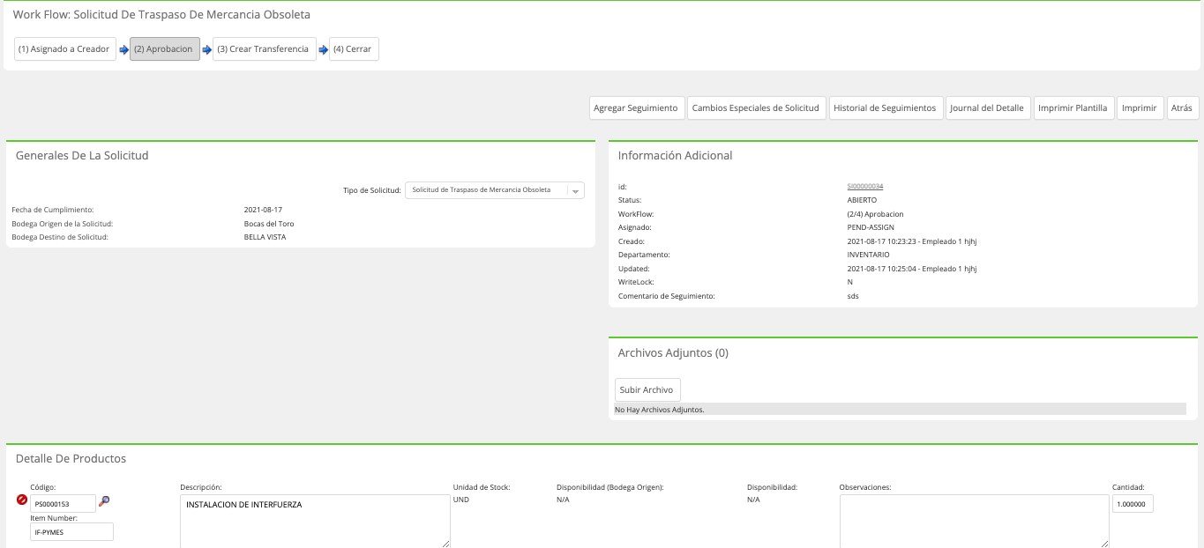Click the Imprimir button
The width and height of the screenshot is (1204, 548).
(x=1140, y=108)
